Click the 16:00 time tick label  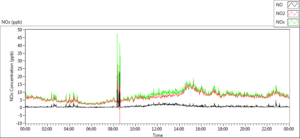201,129
